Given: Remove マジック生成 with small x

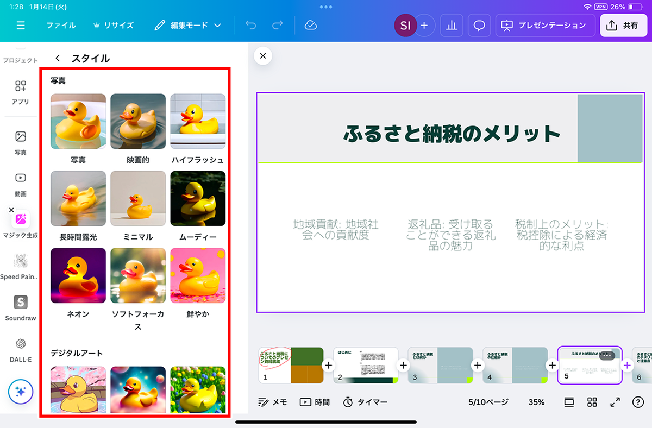Looking at the screenshot, I should point(11,210).
